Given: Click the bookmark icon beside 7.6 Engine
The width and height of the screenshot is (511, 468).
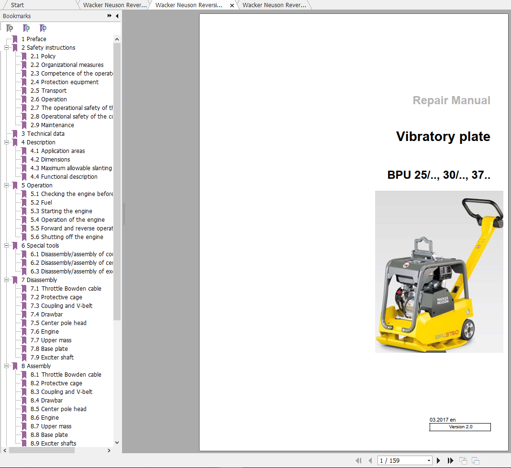Looking at the screenshot, I should pos(24,332).
